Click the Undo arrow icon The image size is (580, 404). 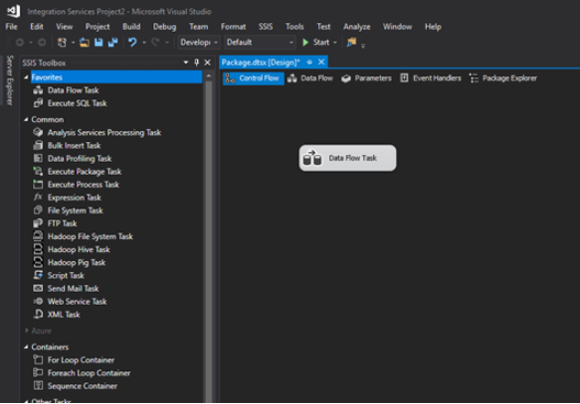(132, 43)
